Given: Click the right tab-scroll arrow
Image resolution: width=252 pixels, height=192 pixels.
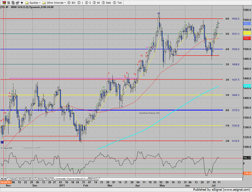Looking at the screenshot, I should 5,179.
